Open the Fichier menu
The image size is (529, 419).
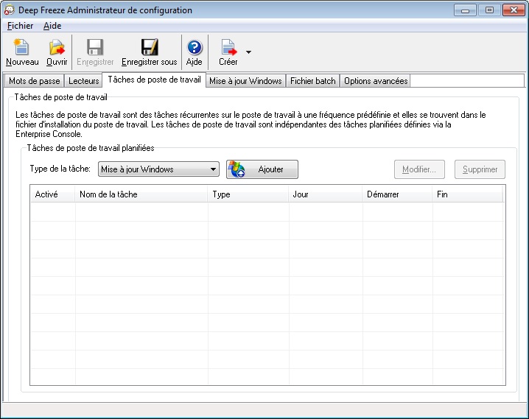(20, 26)
